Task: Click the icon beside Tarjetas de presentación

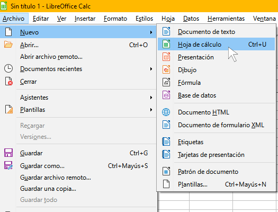Action: pos(166,154)
